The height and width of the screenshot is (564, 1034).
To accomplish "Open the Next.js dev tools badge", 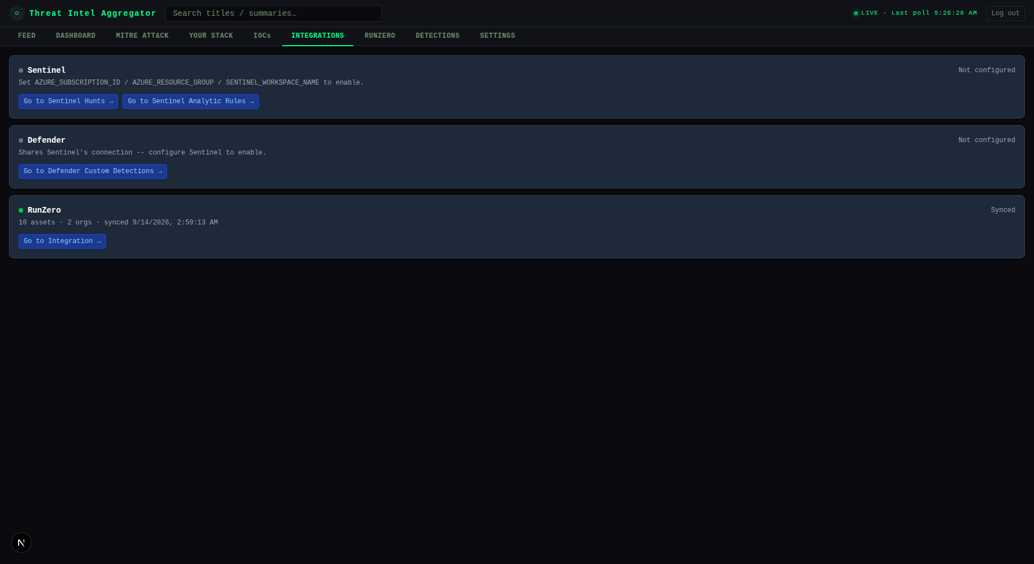I will point(21,543).
